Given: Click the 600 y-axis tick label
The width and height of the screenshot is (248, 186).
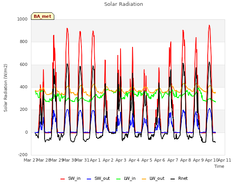Looking at the screenshot, I should (x=24, y=65).
